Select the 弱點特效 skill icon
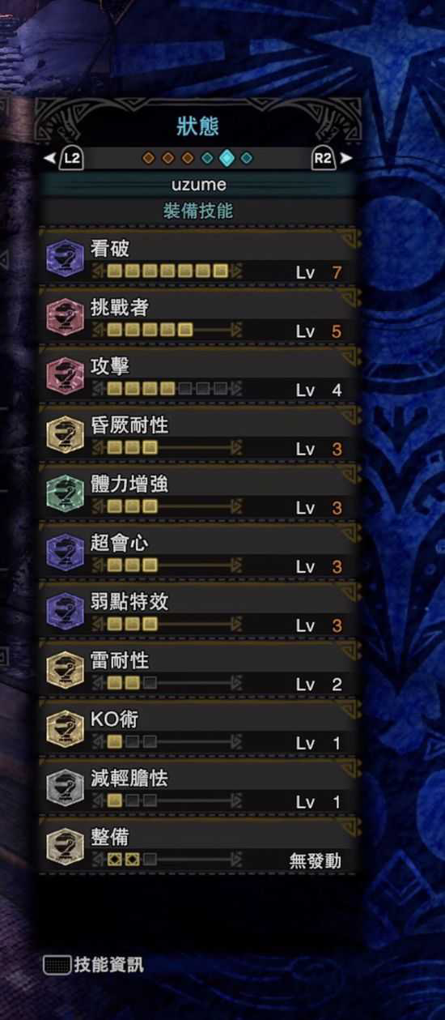The image size is (445, 1020). pos(66,613)
